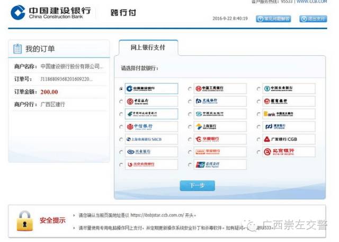The width and height of the screenshot is (339, 242).
Task: Click the padlock icon beside 安全提示
Action: (x=25, y=221)
